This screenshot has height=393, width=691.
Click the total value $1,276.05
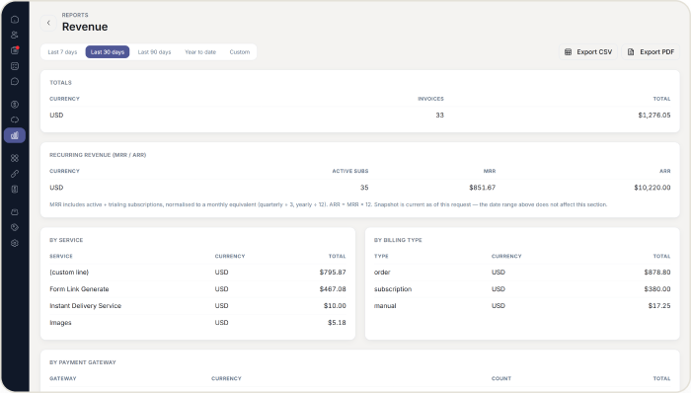pos(654,115)
